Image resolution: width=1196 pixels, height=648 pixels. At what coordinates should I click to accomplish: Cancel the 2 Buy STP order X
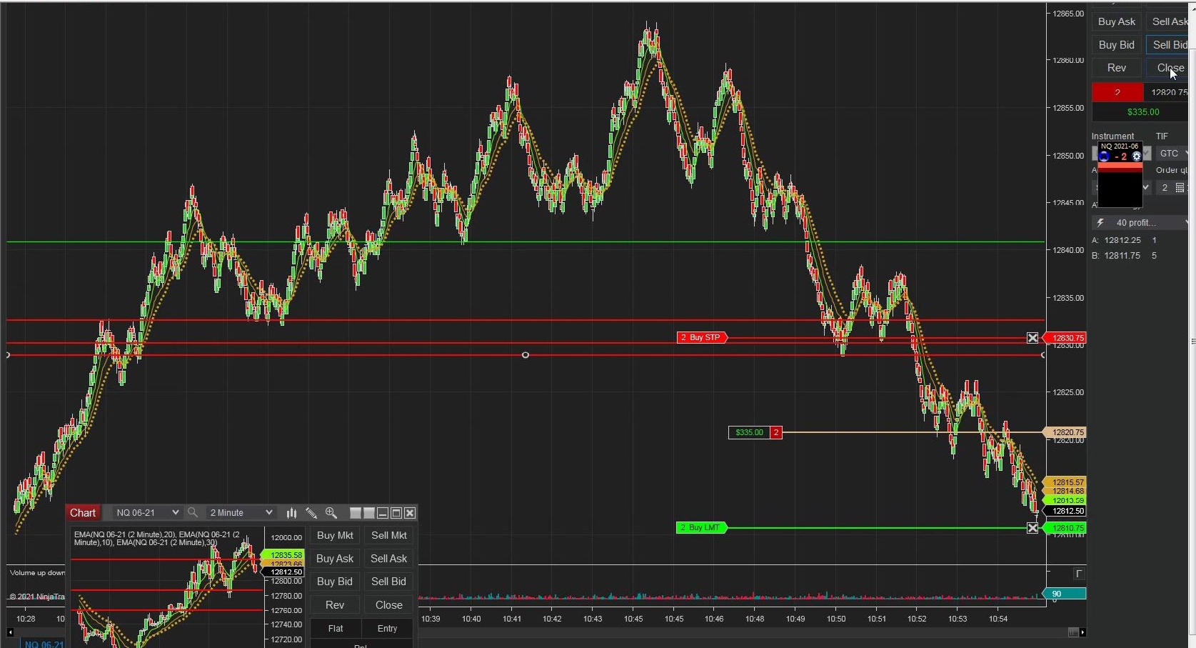(x=1032, y=338)
